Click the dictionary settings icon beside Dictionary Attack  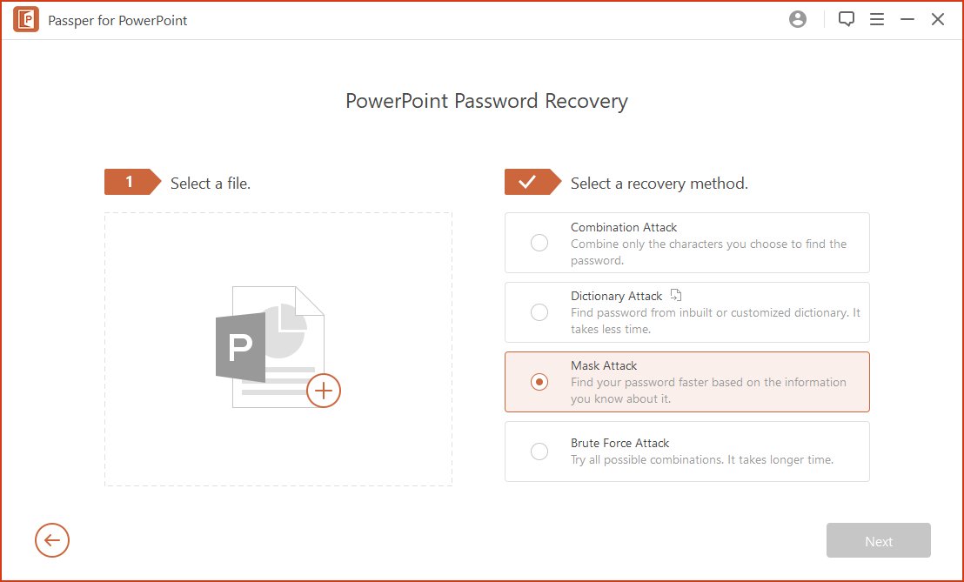coord(676,296)
